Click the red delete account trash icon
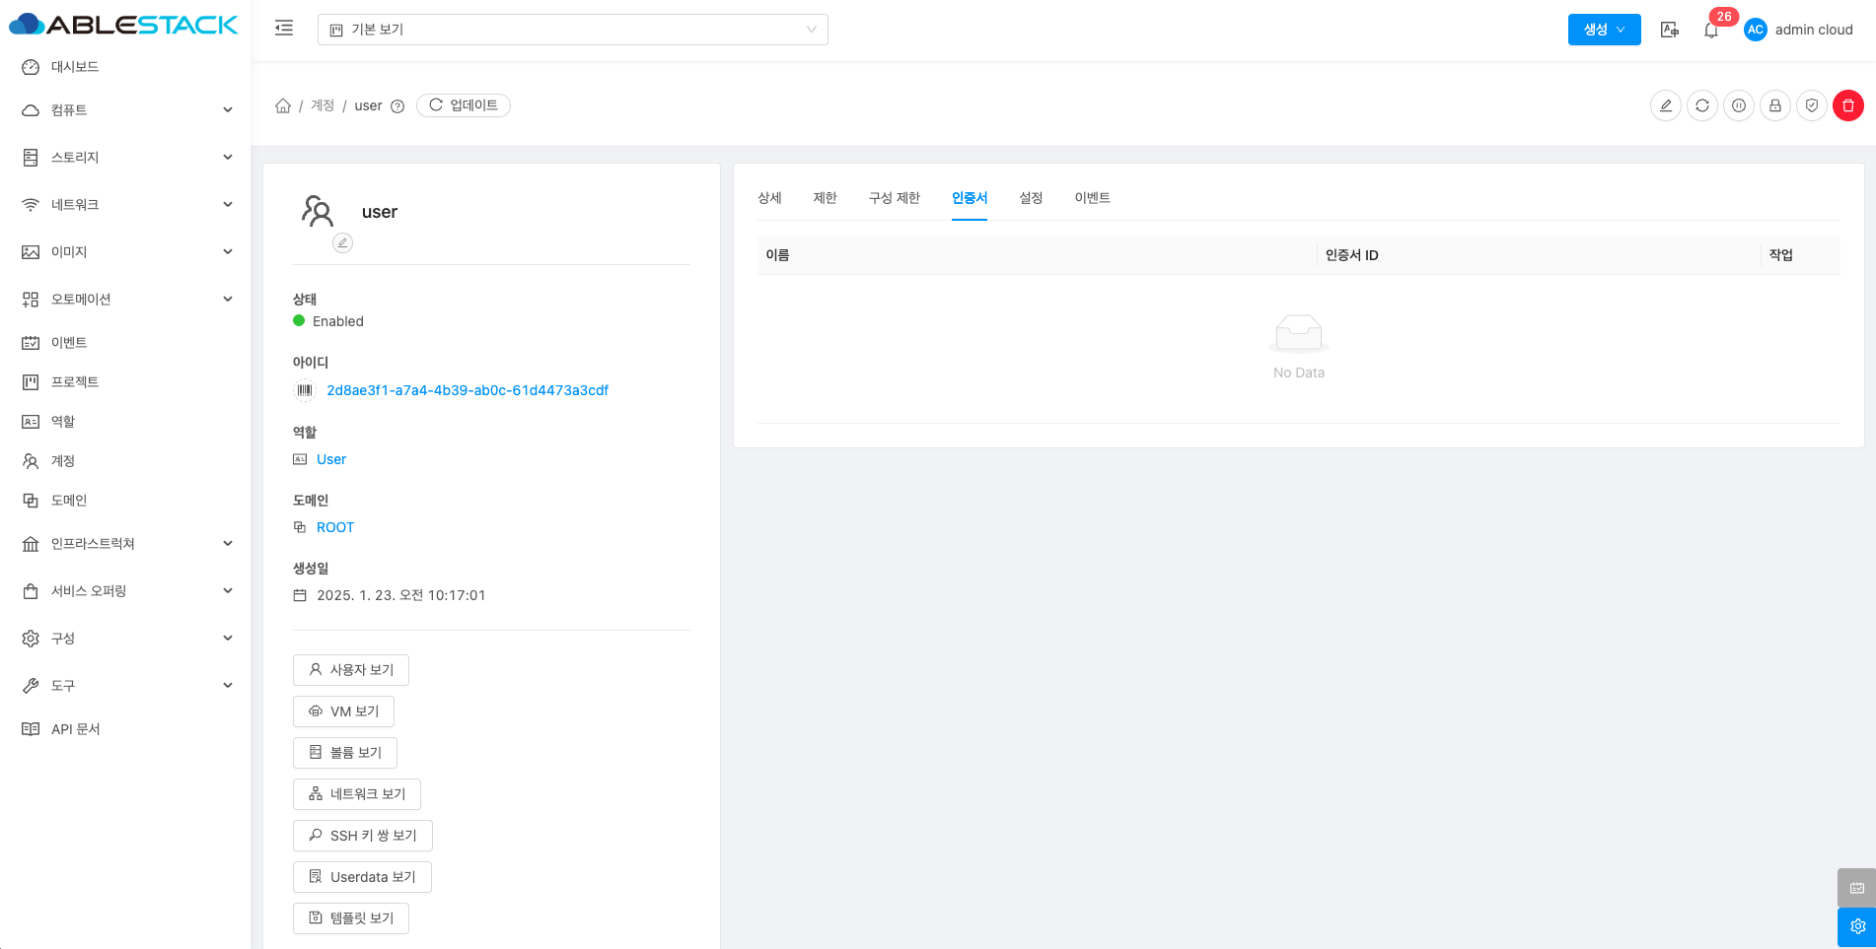The height and width of the screenshot is (949, 1876). 1847,105
